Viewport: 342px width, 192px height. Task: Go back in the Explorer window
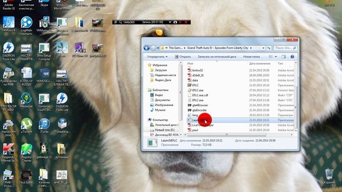(146, 48)
